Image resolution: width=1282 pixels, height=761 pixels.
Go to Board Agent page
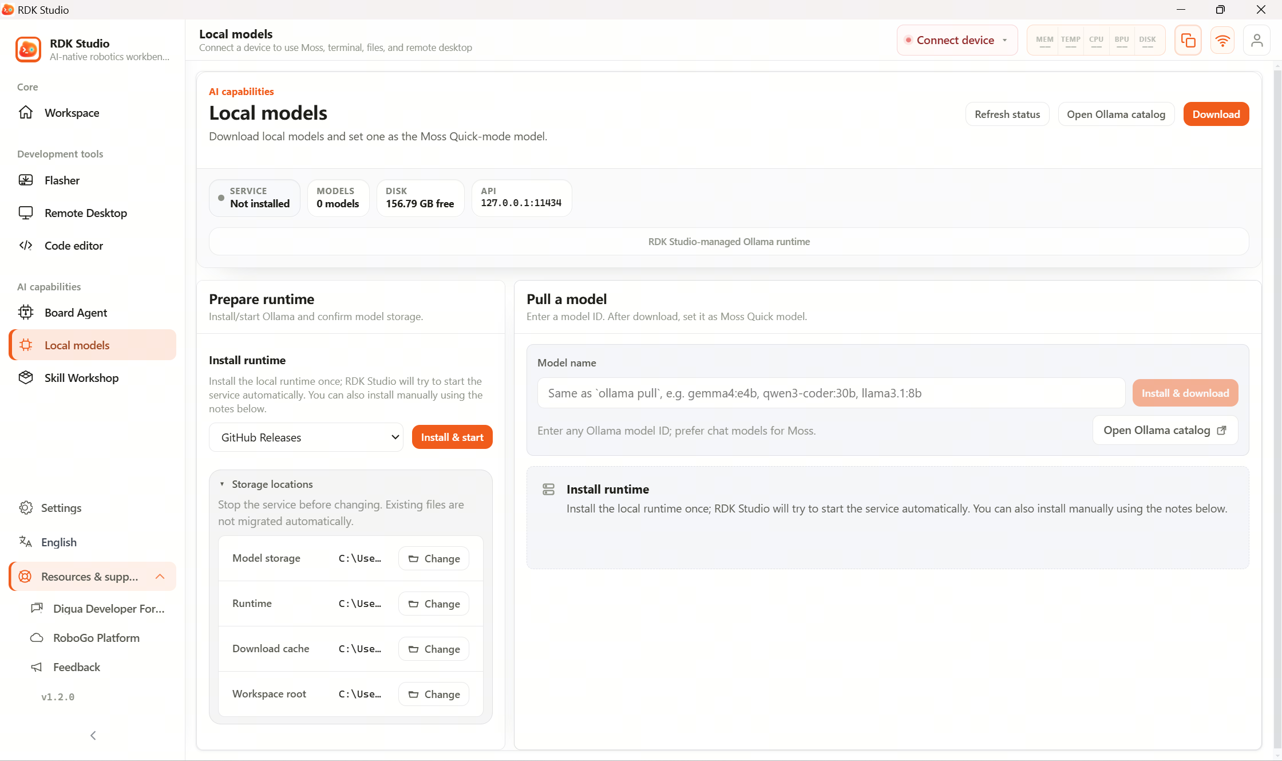[x=92, y=313]
